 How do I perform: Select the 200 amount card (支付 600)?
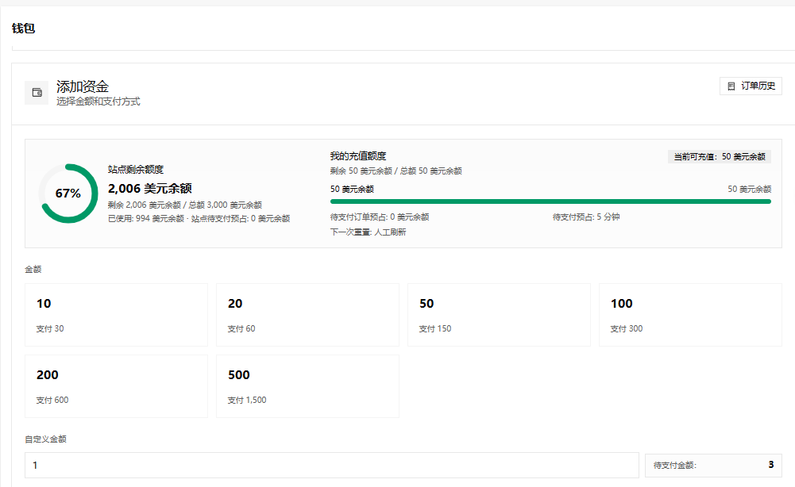(x=116, y=386)
